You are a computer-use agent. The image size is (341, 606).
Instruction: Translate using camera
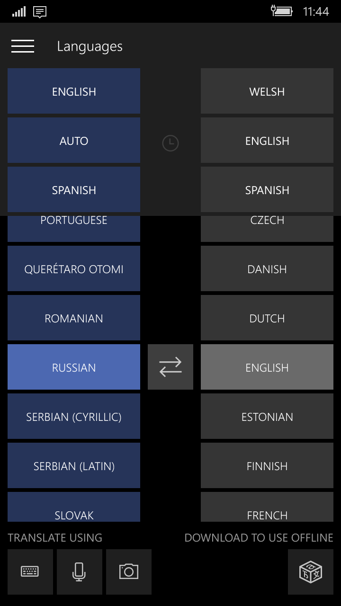click(129, 571)
